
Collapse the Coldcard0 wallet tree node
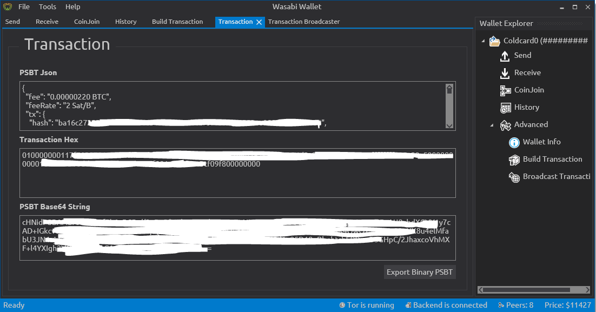(483, 41)
